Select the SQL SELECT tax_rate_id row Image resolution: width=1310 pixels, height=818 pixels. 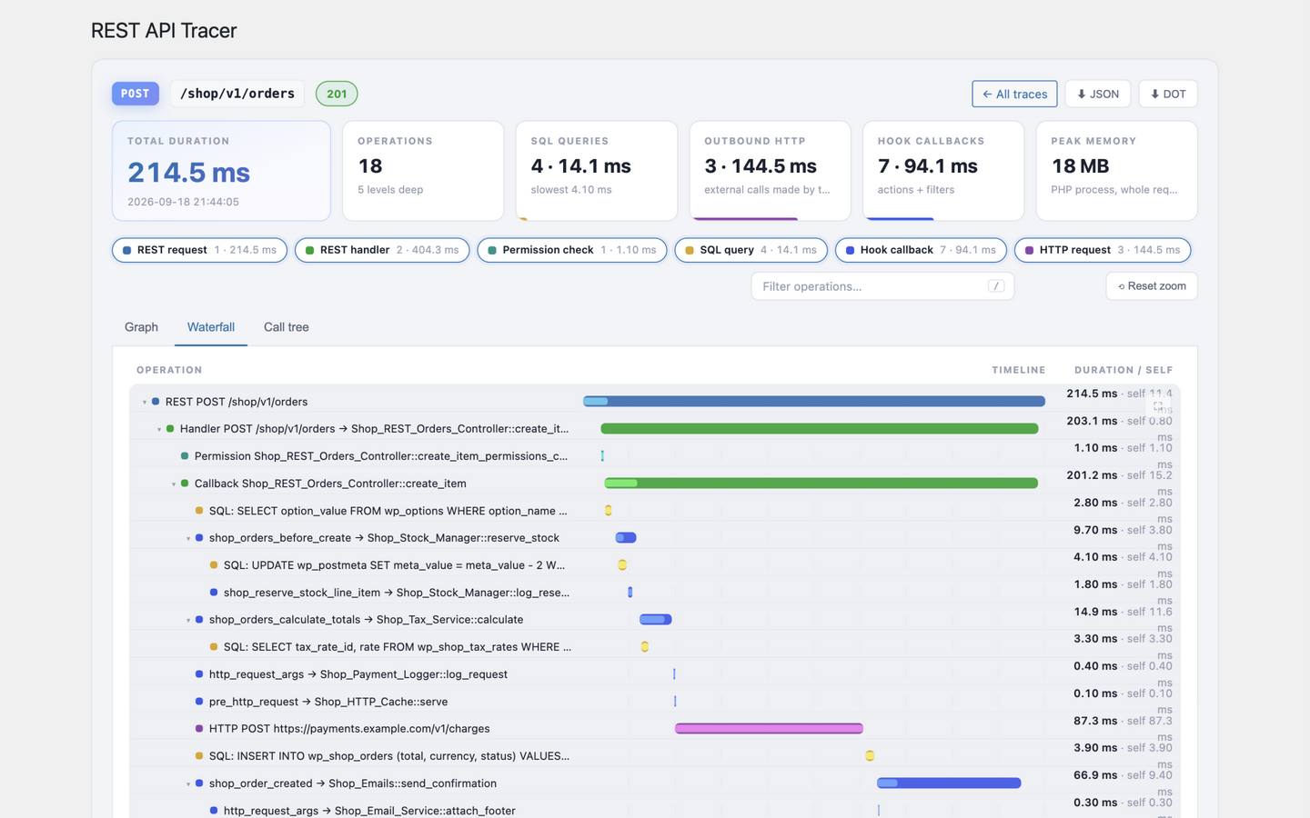(x=654, y=647)
